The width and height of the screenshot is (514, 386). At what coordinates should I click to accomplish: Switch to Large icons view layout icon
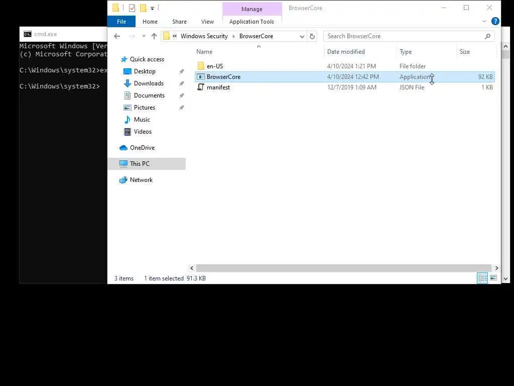point(493,278)
